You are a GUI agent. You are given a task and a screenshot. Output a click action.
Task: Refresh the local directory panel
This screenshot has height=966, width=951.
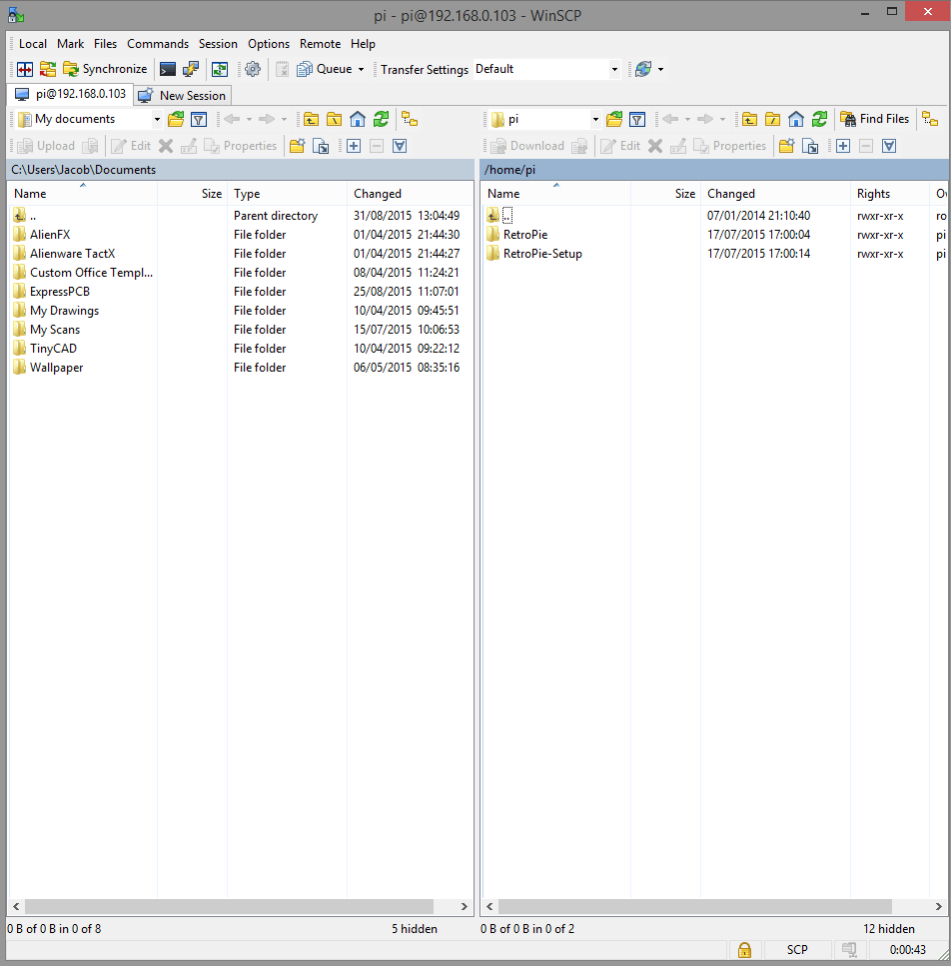(381, 119)
